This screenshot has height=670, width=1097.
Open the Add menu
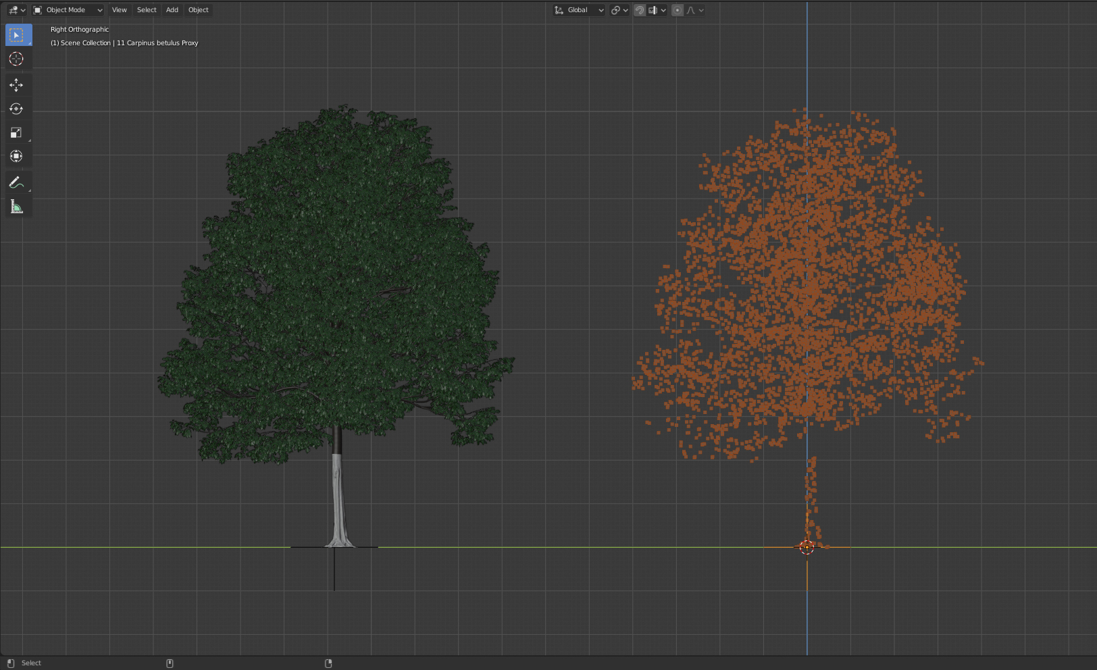click(x=172, y=10)
